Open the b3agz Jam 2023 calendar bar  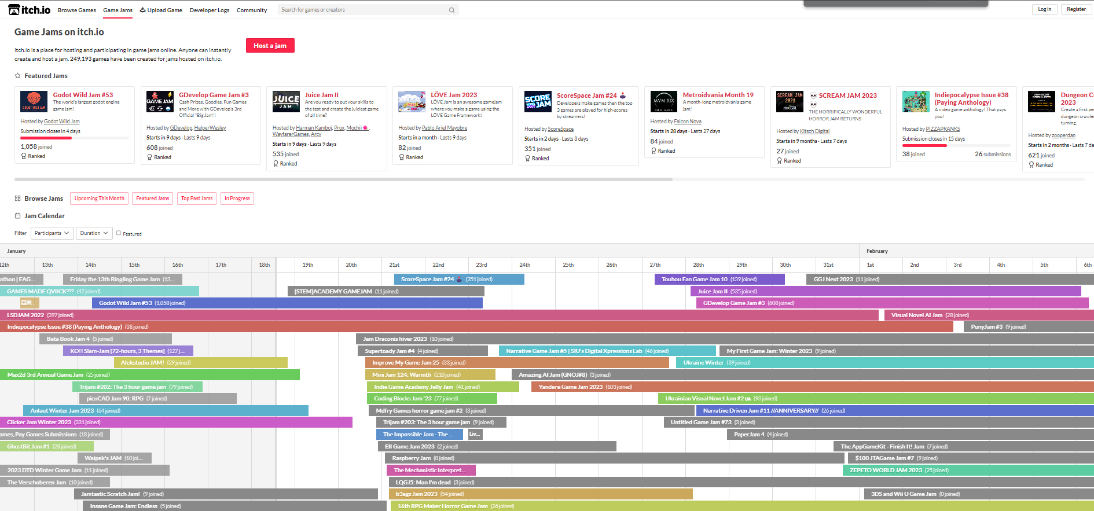point(541,494)
